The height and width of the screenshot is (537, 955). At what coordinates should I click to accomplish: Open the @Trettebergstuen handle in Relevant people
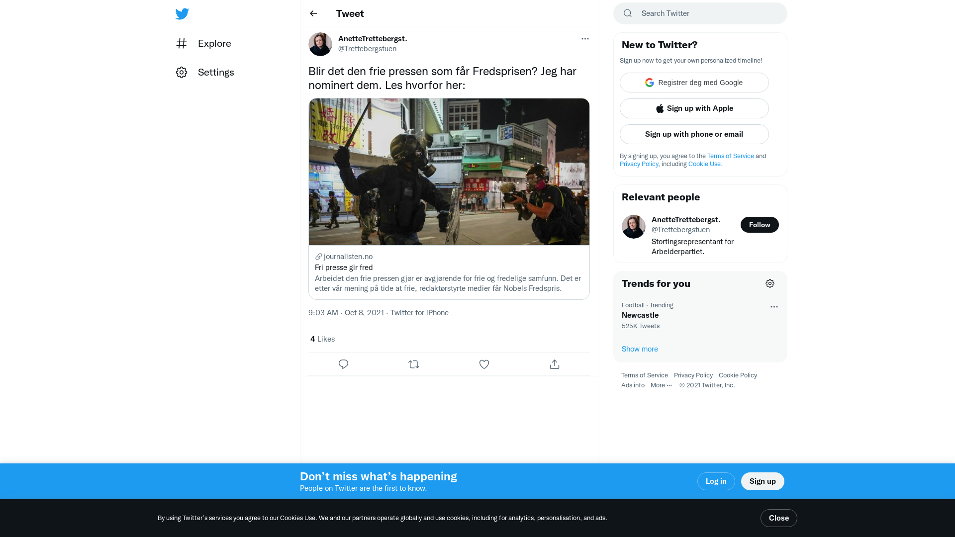680,229
